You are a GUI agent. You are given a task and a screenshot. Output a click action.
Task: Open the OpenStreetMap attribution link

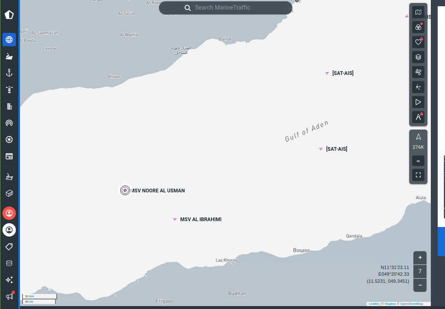point(412,304)
